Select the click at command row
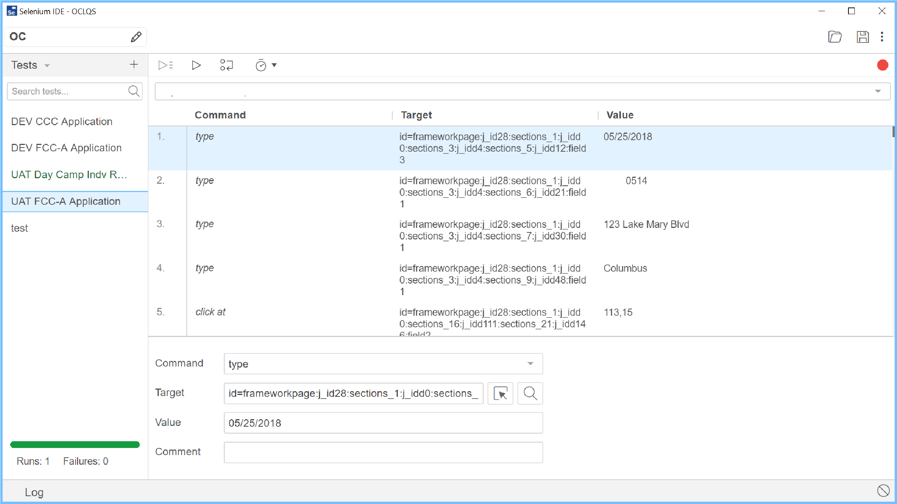 [x=520, y=319]
